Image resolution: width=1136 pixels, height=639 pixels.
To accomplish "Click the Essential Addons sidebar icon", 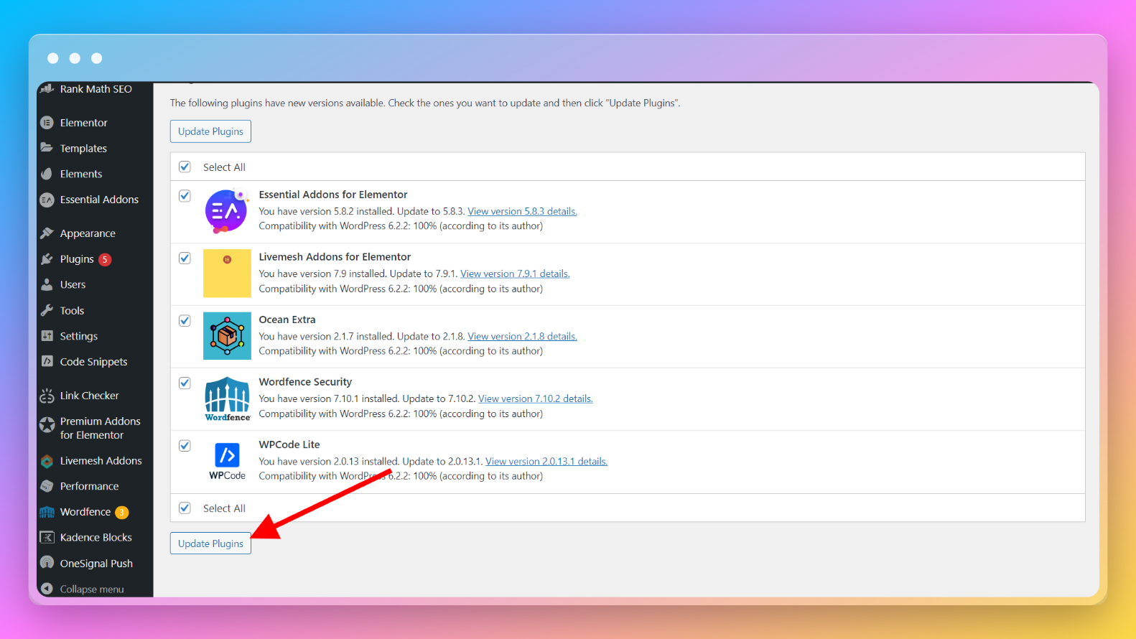I will point(47,200).
